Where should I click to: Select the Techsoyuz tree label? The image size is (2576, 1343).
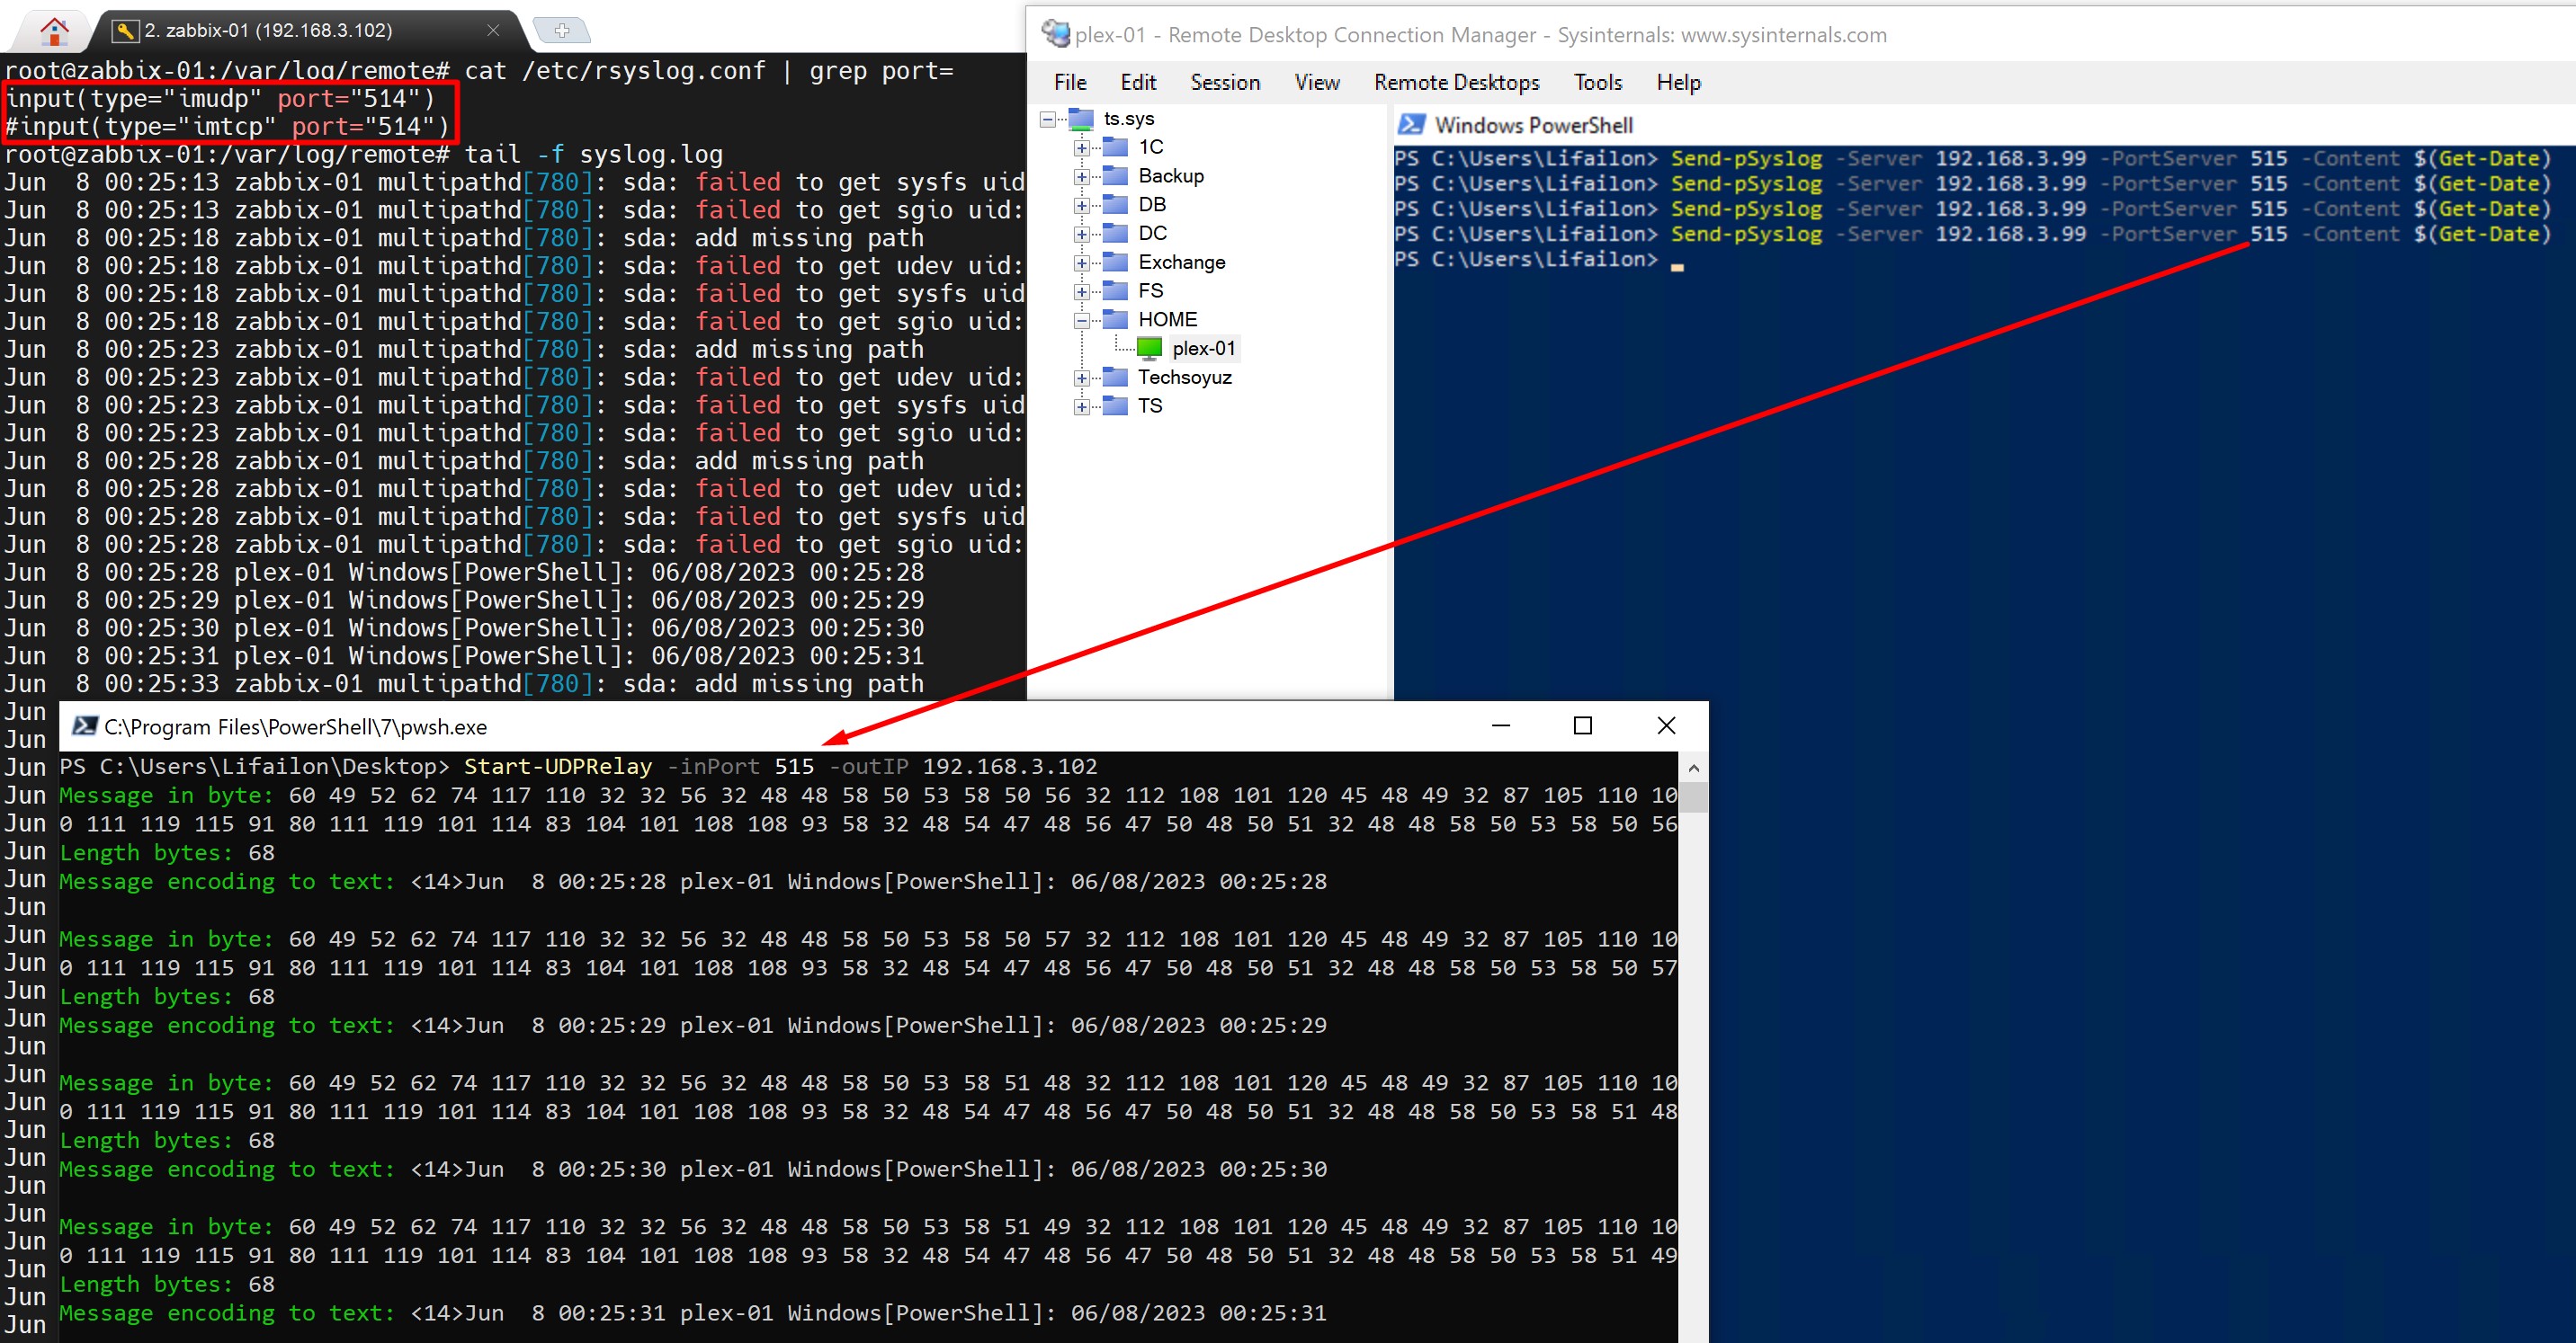click(1185, 378)
